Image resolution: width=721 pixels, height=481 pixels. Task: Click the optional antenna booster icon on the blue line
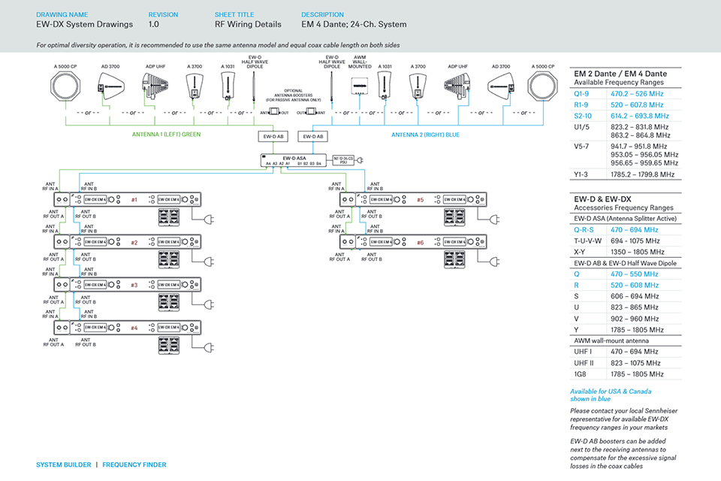(x=311, y=112)
